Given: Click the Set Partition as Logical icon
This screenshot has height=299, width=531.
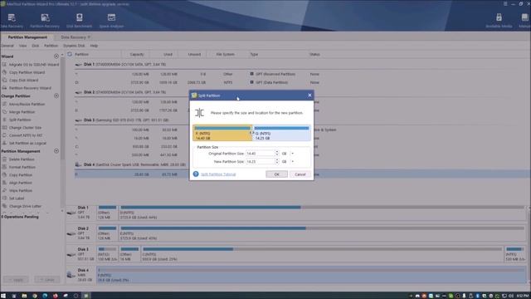Looking at the screenshot, I should [4, 143].
